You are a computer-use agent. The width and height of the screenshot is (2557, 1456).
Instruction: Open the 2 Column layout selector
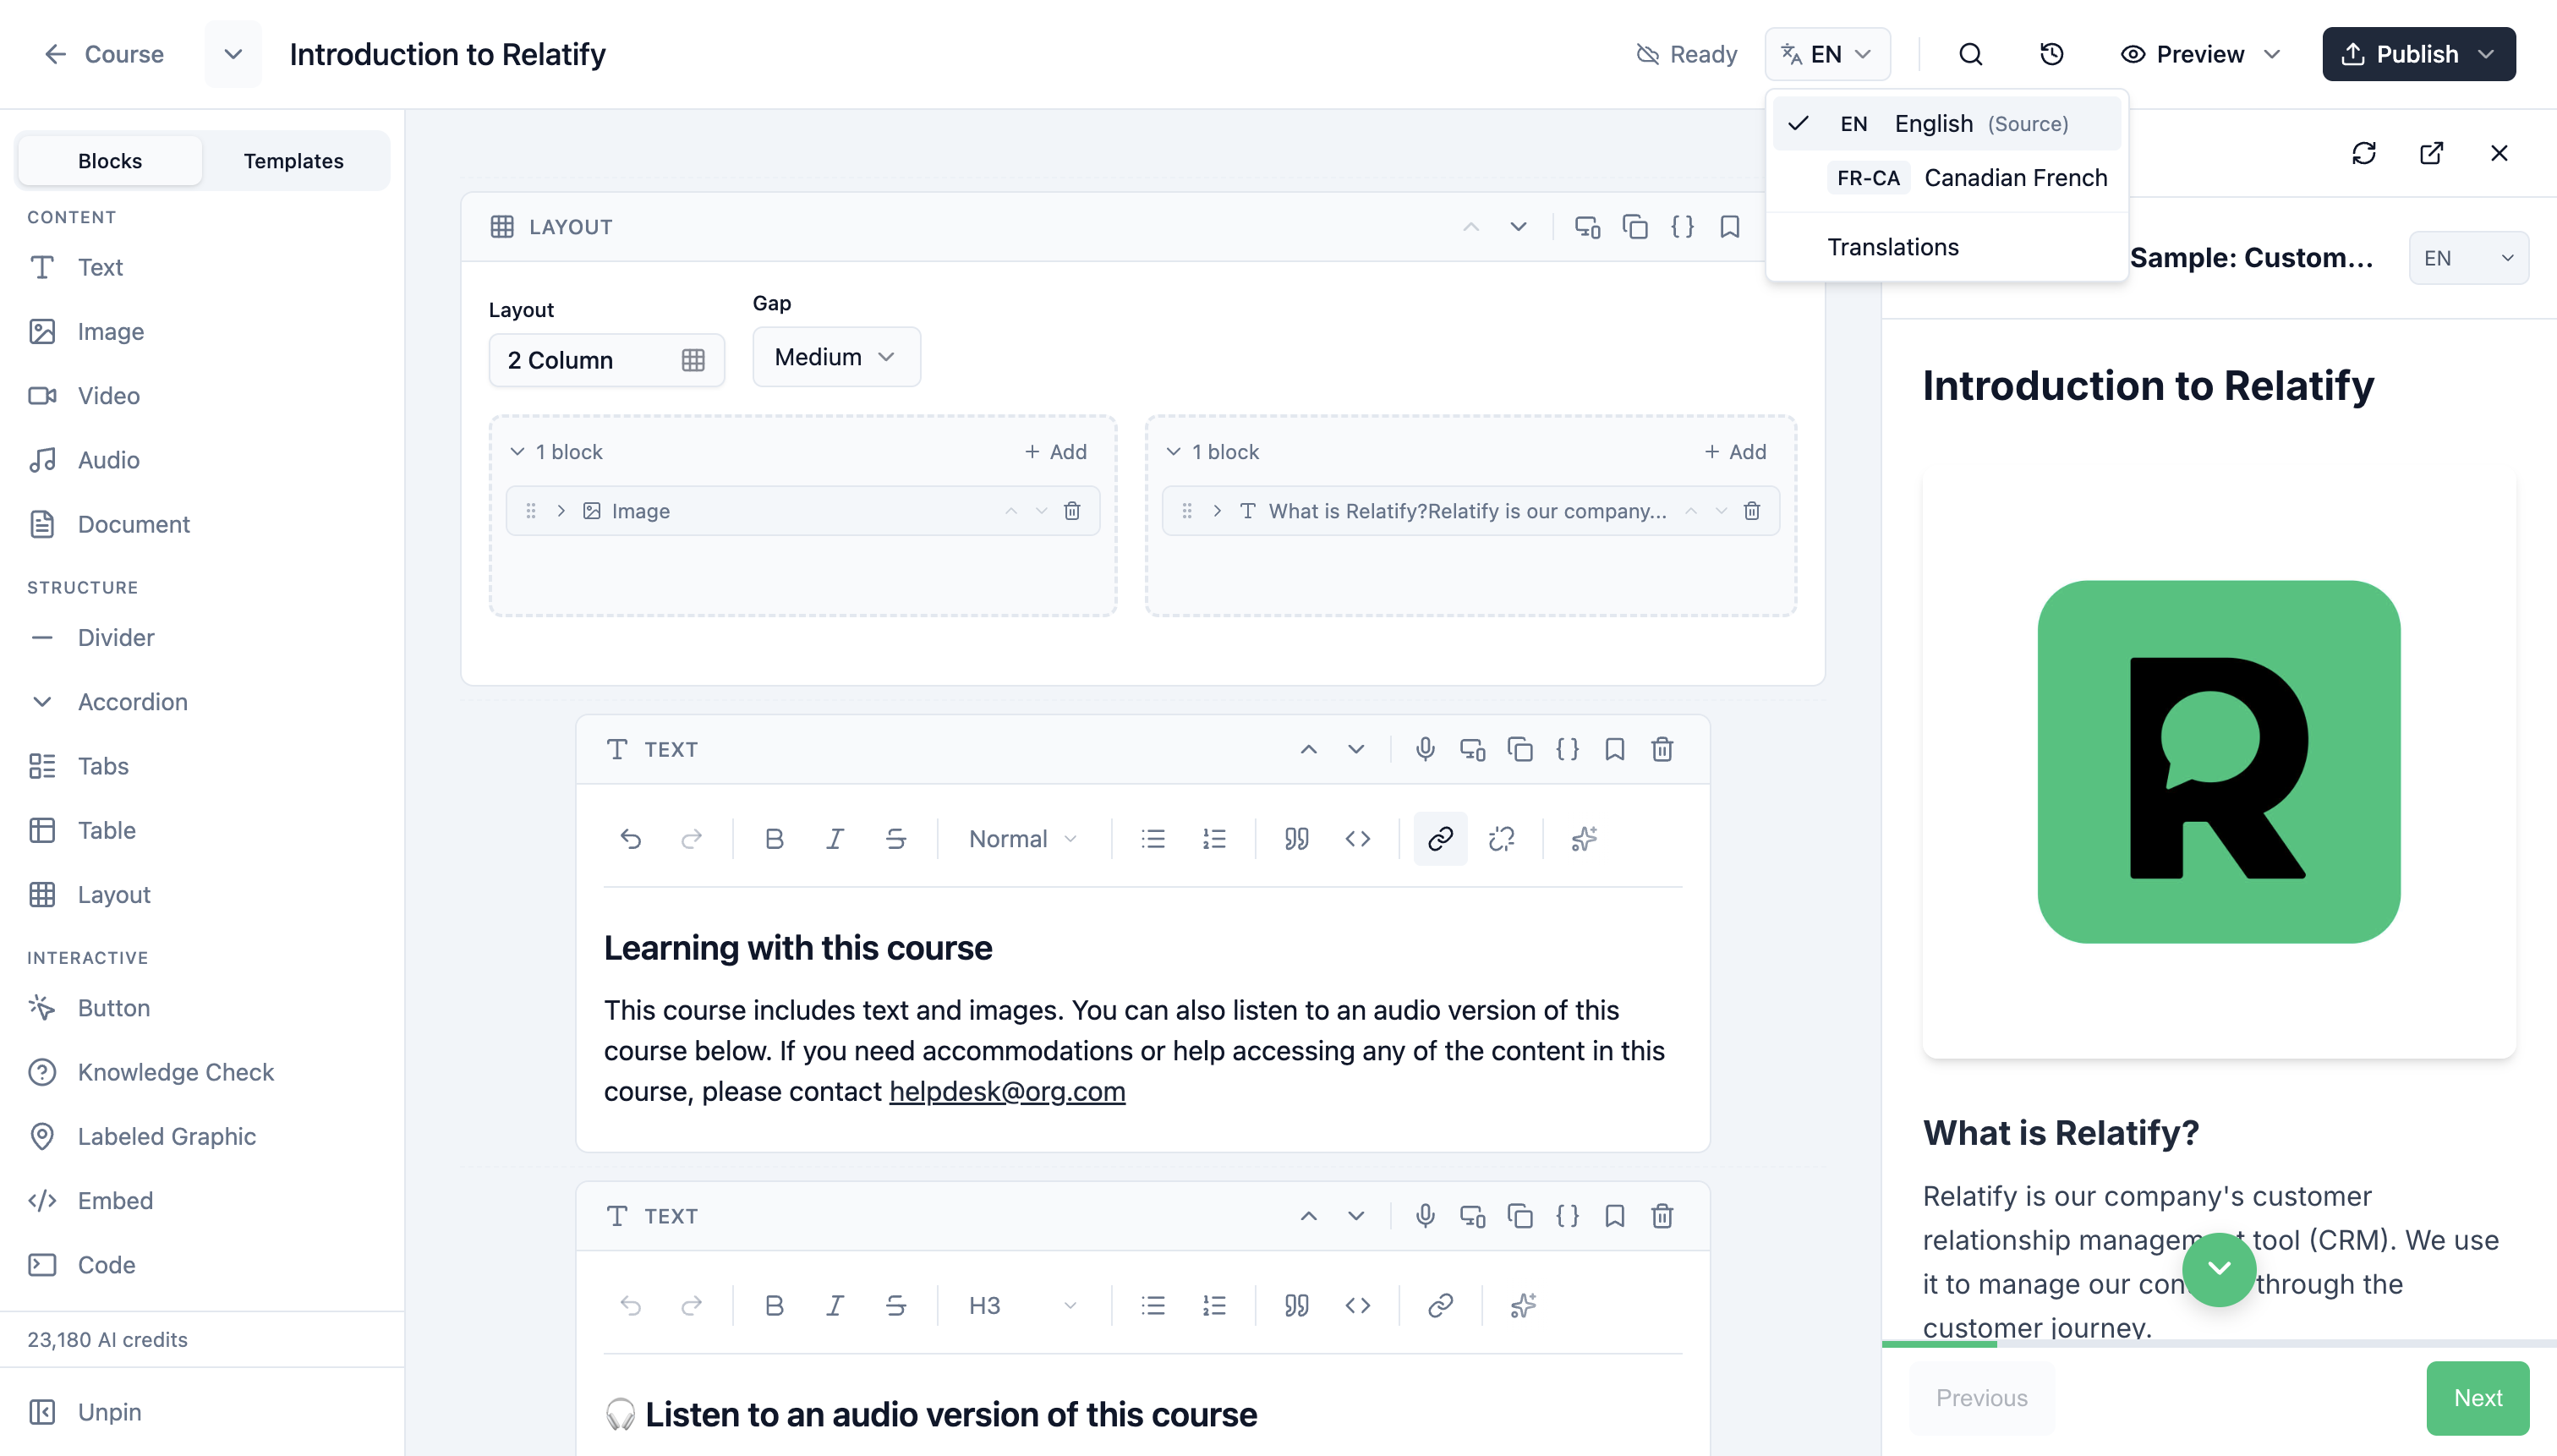[606, 360]
